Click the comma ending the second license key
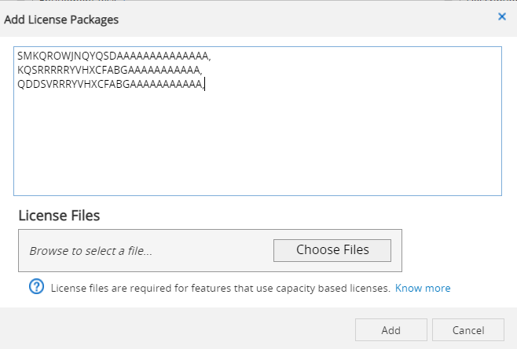 201,73
